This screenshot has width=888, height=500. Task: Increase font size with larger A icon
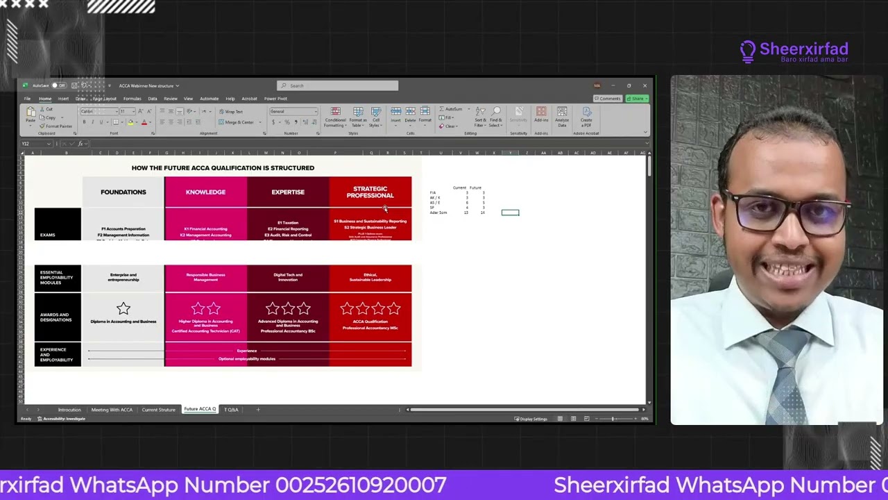(141, 112)
